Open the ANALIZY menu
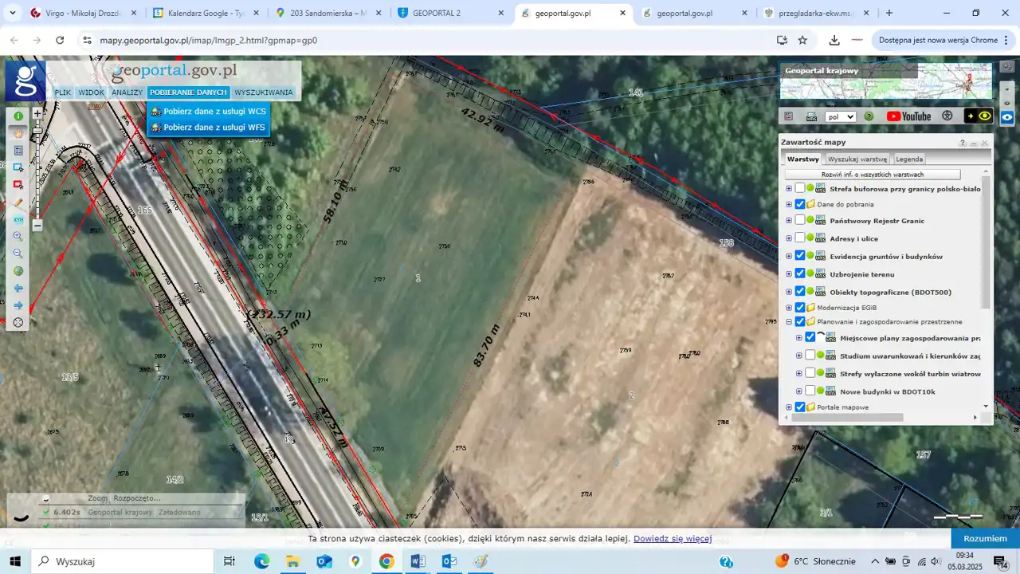This screenshot has width=1020, height=574. coord(127,92)
